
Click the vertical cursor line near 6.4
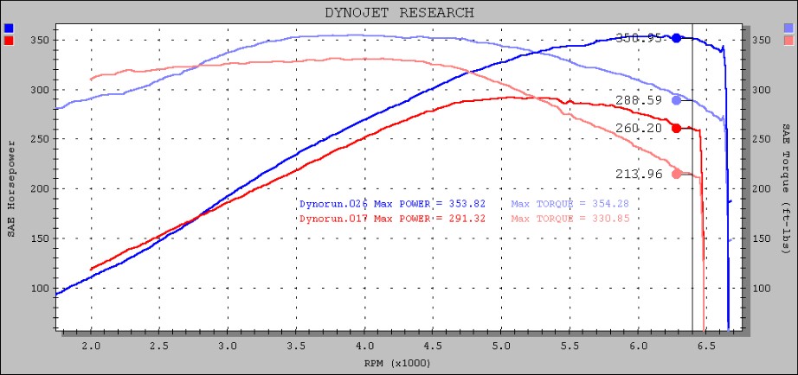click(692, 259)
